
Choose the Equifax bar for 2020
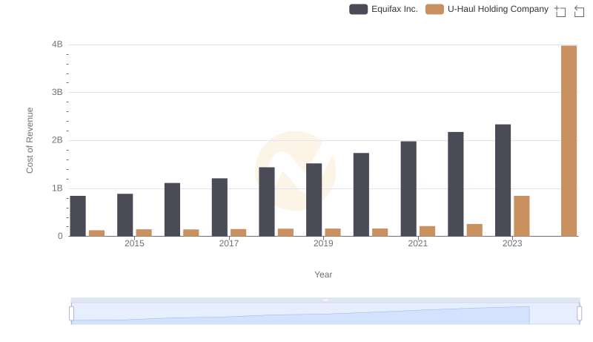click(361, 194)
